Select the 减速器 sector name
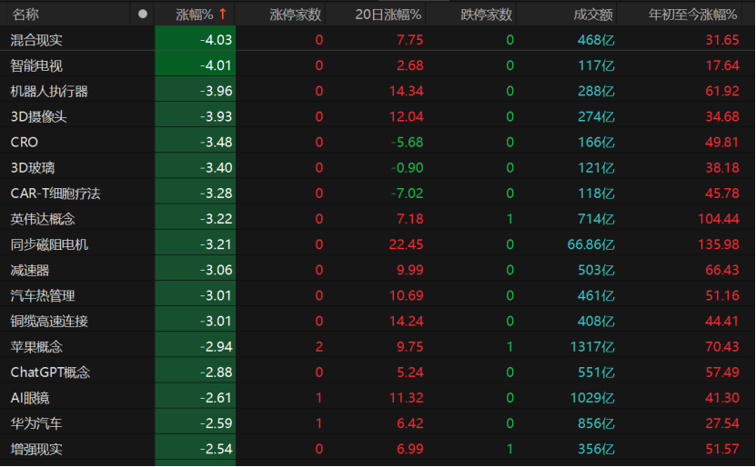The image size is (756, 467). click(x=30, y=270)
